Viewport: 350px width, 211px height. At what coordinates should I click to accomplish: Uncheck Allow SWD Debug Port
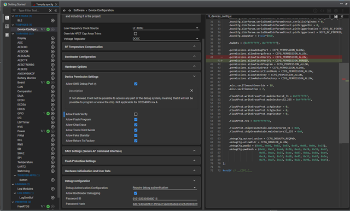136,84
